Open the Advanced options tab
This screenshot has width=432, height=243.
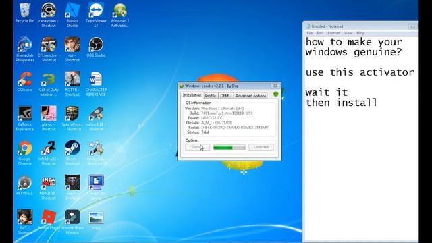click(x=250, y=96)
